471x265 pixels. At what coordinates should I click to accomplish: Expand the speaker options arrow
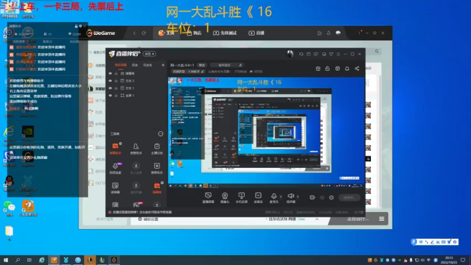tap(298, 197)
